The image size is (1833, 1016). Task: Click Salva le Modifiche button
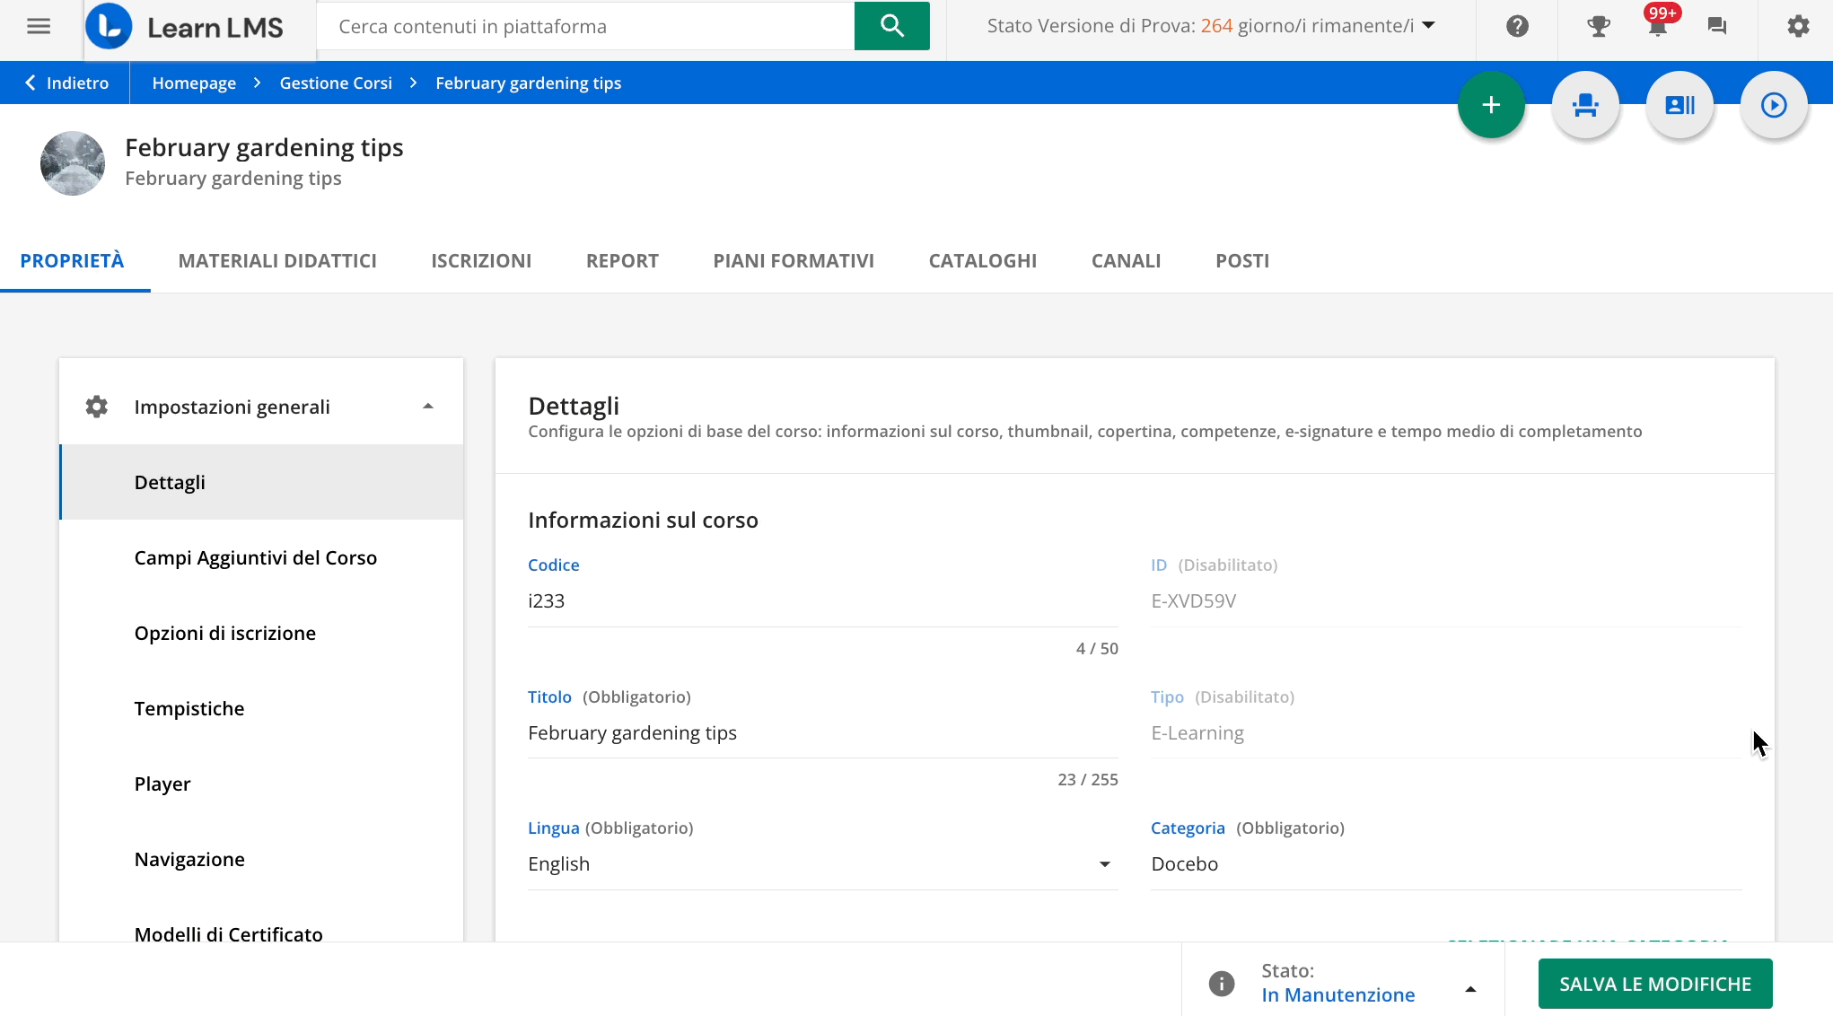coord(1654,984)
